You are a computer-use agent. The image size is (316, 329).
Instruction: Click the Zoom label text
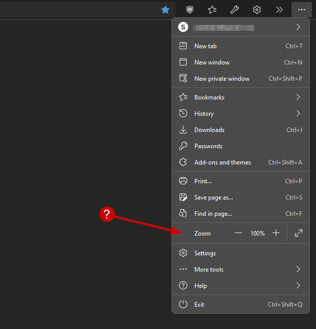[202, 234]
